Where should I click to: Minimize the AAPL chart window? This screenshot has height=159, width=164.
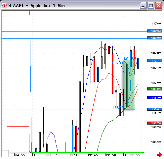point(143,5)
